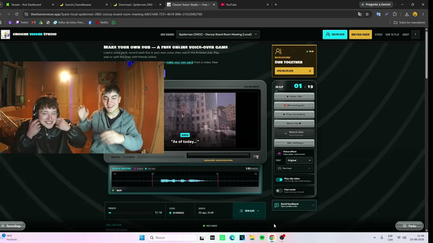Toggle the Fast mode switch

point(279,191)
